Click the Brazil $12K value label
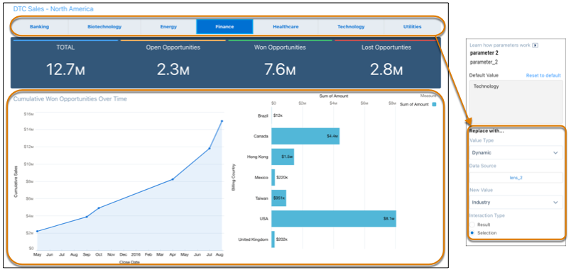 [278, 115]
